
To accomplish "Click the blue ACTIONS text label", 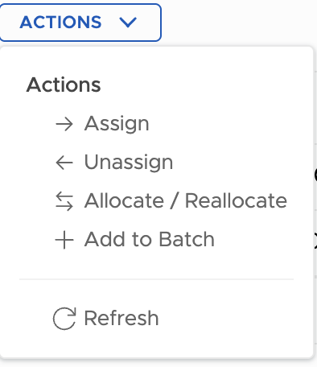I will 60,23.
